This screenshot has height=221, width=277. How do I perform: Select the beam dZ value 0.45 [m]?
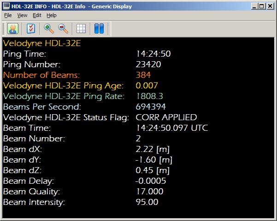click(x=153, y=170)
